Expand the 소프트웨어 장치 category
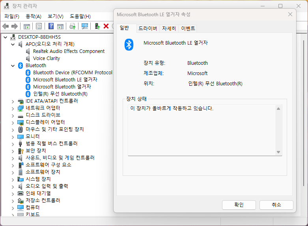This screenshot has width=308, height=226. coord(13,172)
